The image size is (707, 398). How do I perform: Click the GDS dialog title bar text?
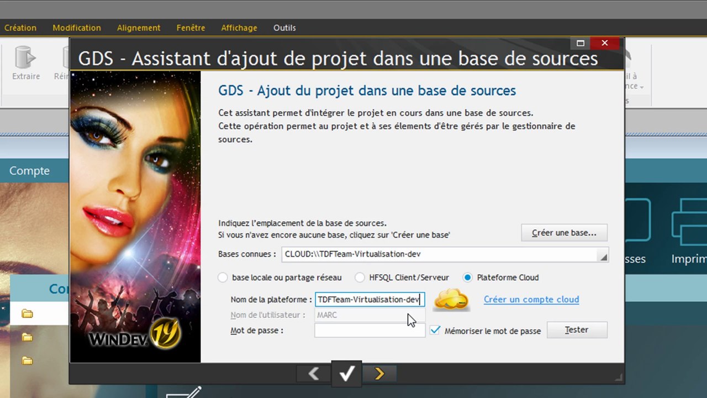pos(338,58)
